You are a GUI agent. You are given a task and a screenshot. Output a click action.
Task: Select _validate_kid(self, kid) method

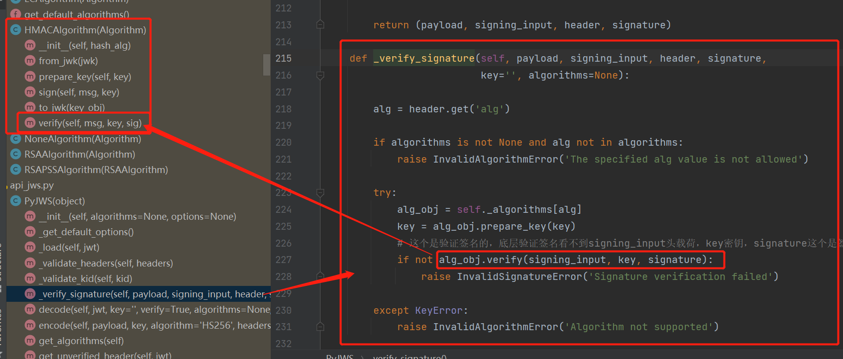coord(86,278)
